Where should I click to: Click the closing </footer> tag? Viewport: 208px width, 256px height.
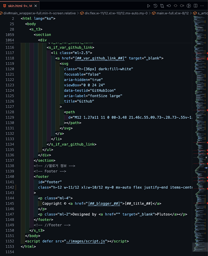(44, 220)
